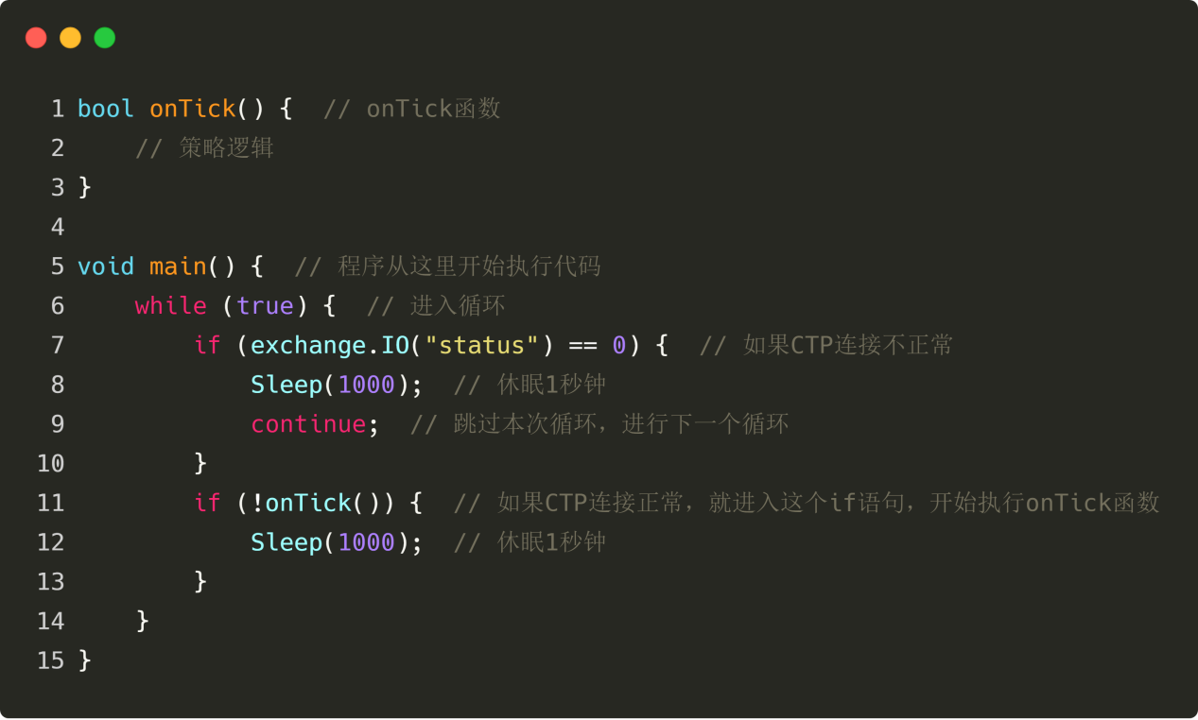Click the onTick function name on line 1

point(193,109)
